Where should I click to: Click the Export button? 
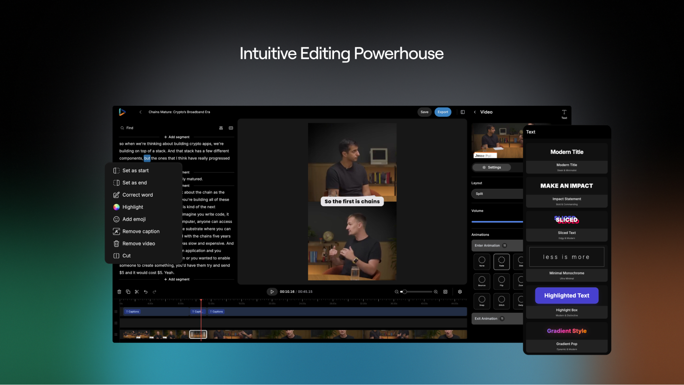pos(443,112)
